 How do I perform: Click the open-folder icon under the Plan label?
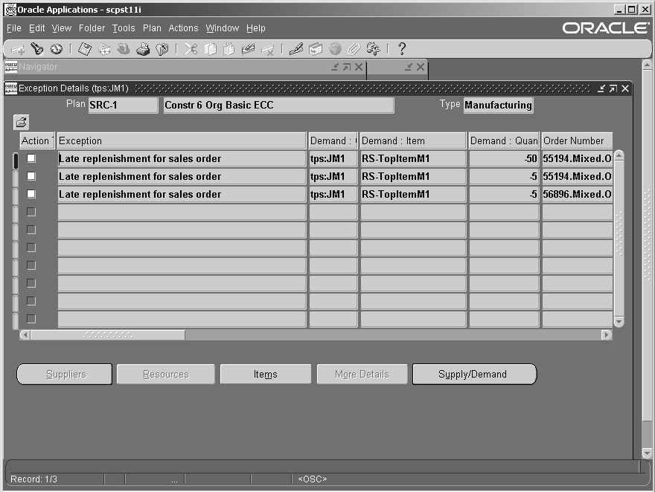tap(22, 122)
